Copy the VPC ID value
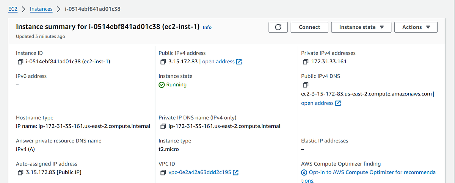 [163, 173]
